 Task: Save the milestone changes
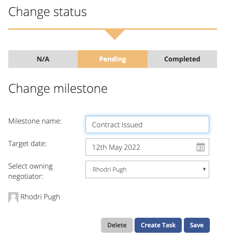click(x=197, y=225)
